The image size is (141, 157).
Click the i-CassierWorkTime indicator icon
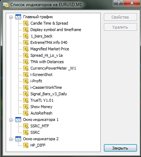[x=26, y=87]
